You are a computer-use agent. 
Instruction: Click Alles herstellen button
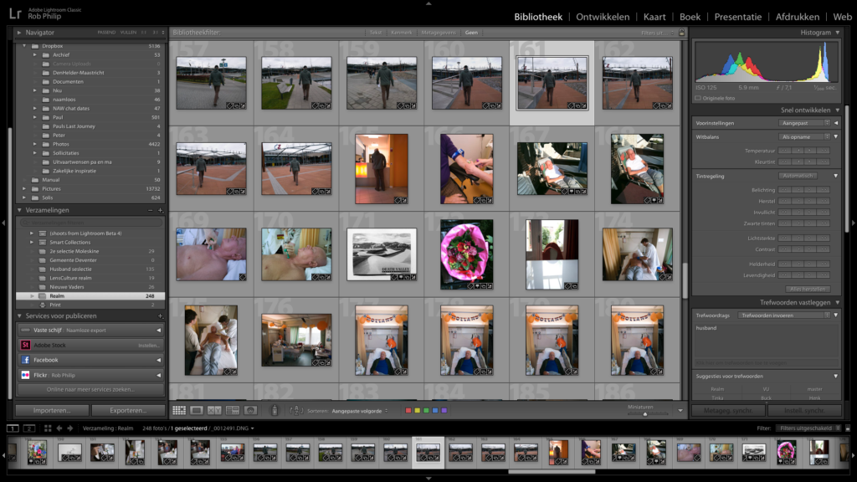coord(808,289)
